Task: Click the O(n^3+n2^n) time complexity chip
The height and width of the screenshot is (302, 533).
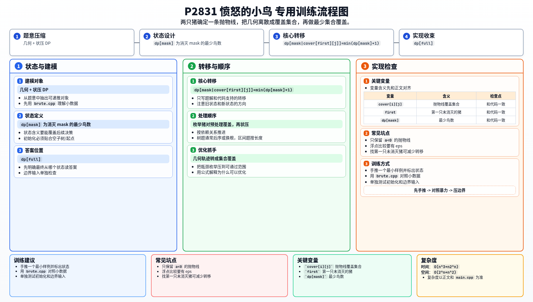Action: pyautogui.click(x=446, y=267)
